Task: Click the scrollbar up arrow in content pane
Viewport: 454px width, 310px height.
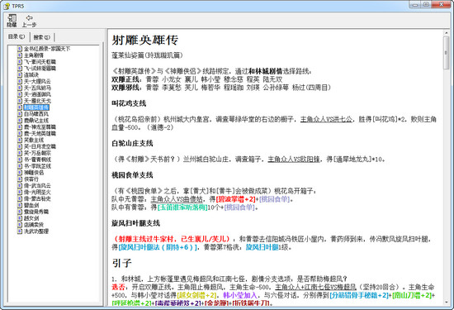Action: click(x=447, y=33)
